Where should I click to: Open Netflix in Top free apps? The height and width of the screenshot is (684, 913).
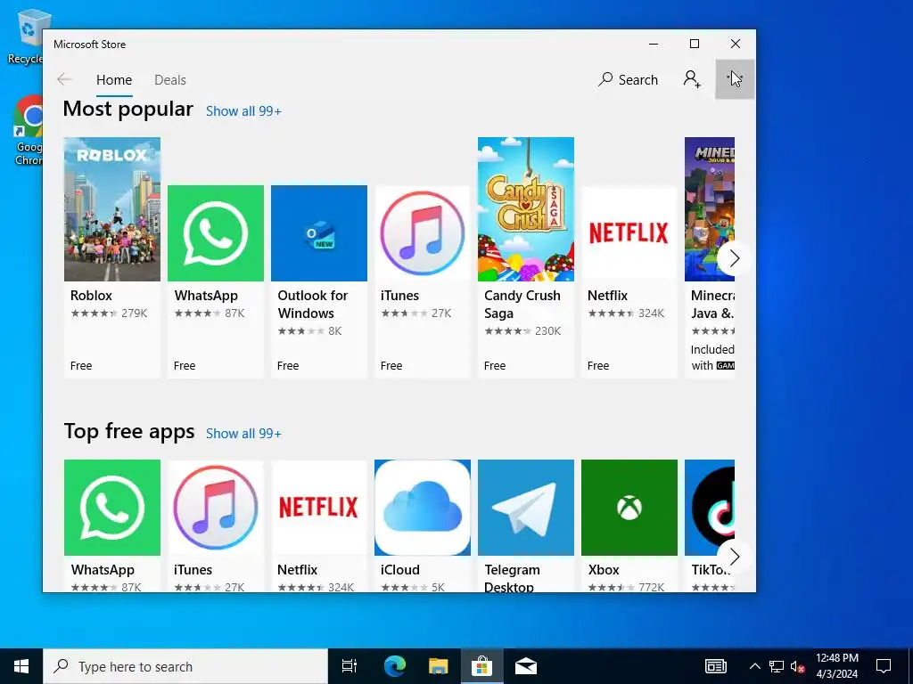point(319,525)
